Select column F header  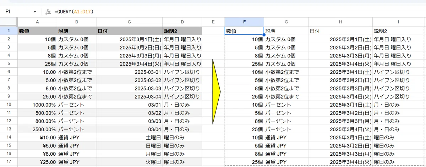pyautogui.click(x=245, y=22)
